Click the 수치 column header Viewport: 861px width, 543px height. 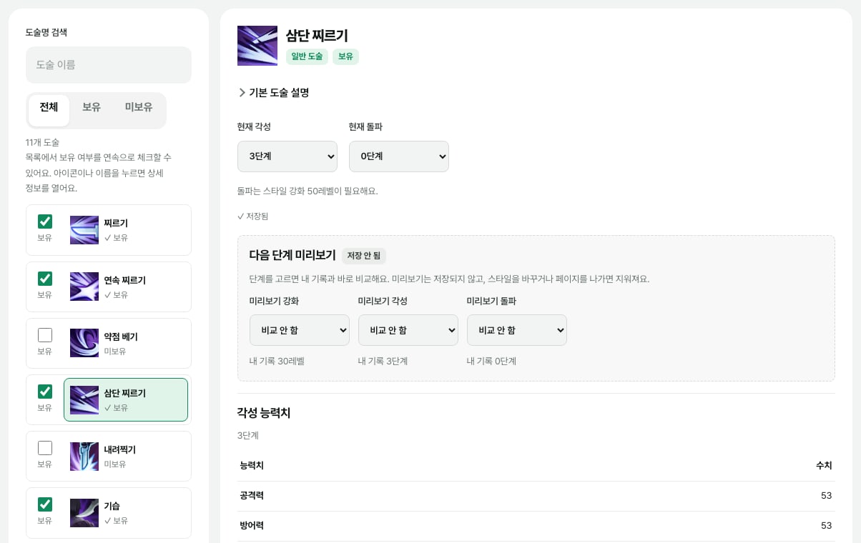point(824,466)
